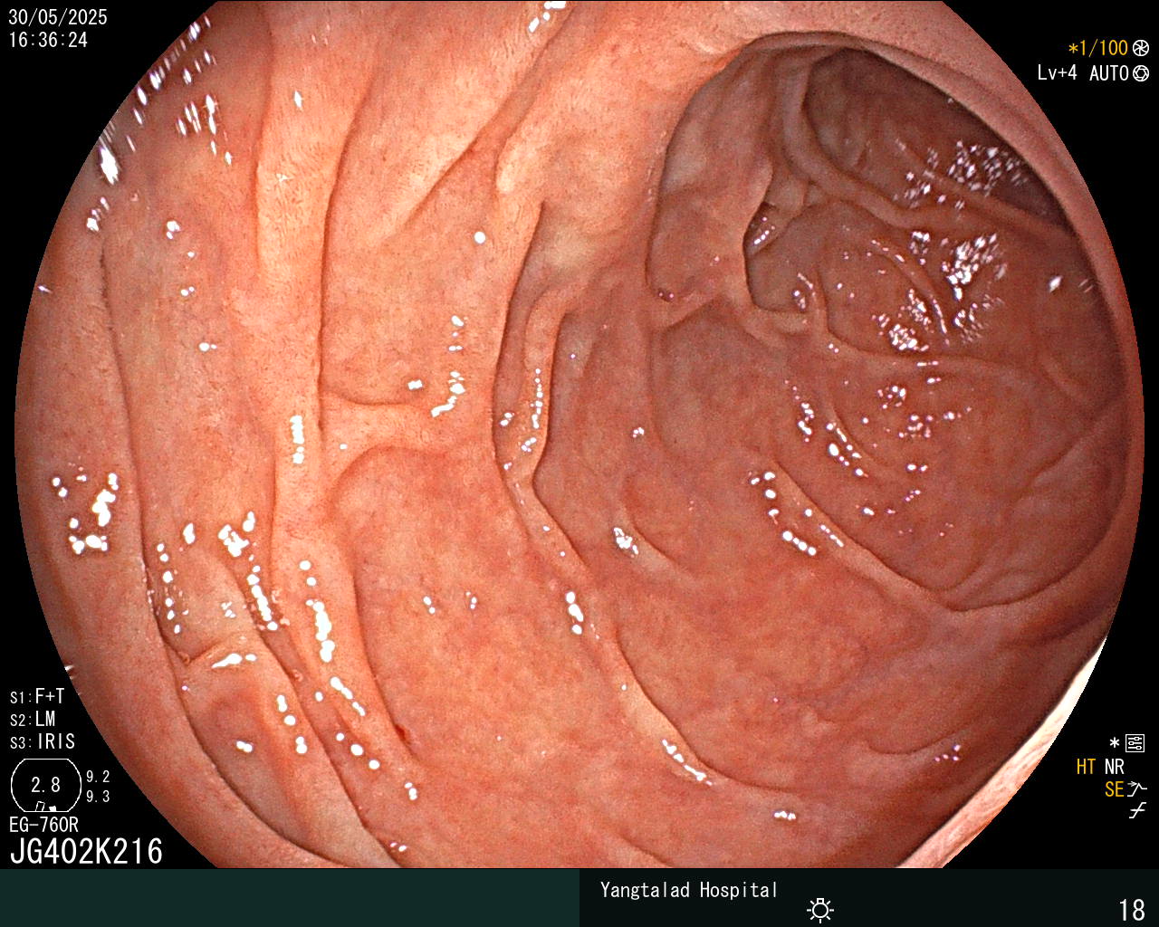Click the Yangtalad Hospital name
The height and width of the screenshot is (927, 1159).
(x=689, y=890)
